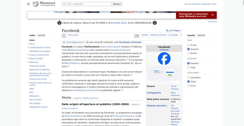Image resolution: width=244 pixels, height=126 pixels.
Task: Select Chiaro color mode
Action: [188, 82]
